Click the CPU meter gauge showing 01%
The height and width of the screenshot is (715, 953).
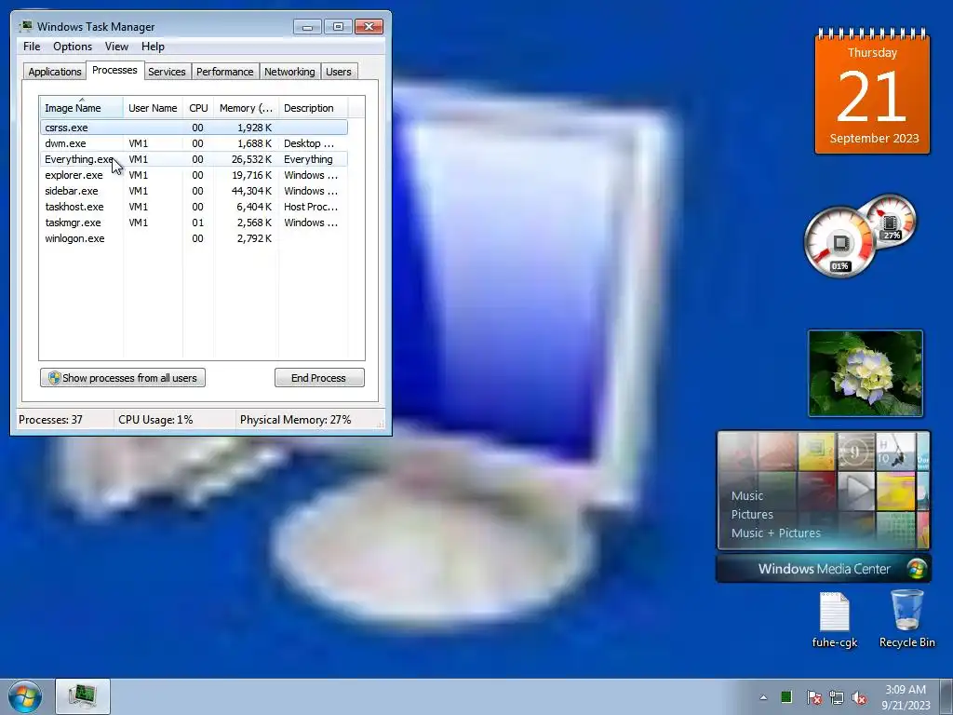pyautogui.click(x=840, y=242)
